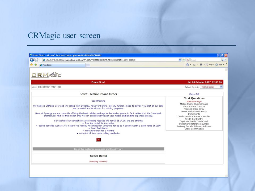Select Order Confirmation question
The height and width of the screenshot is (191, 255).
[194, 129]
